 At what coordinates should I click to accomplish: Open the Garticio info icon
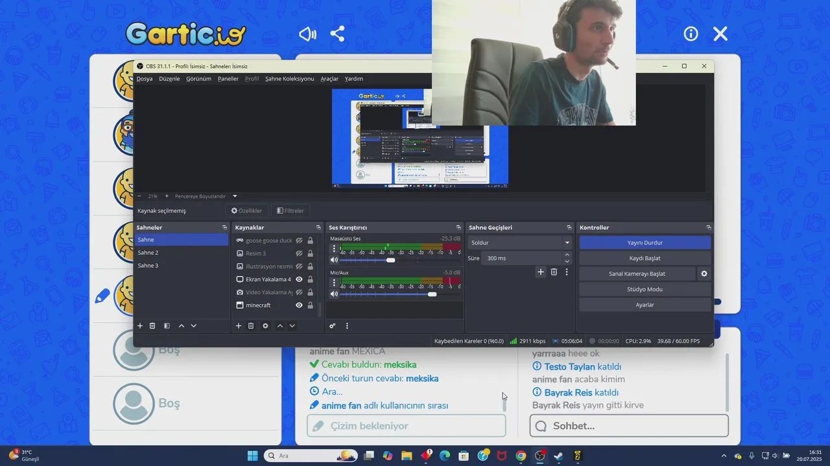[x=691, y=34]
